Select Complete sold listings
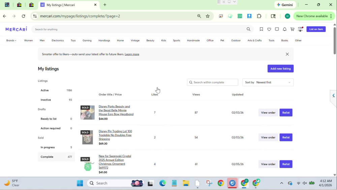 tap(56, 157)
